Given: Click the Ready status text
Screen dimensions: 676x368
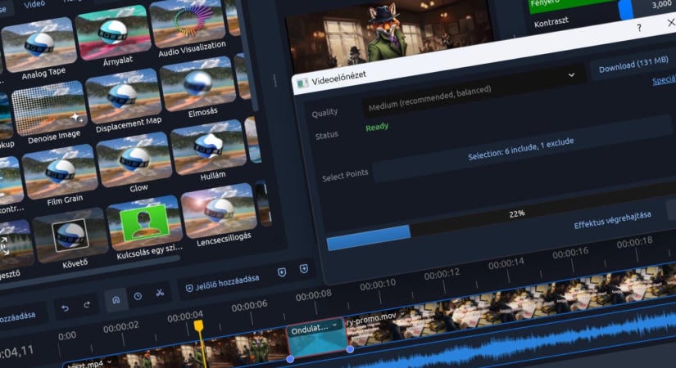Looking at the screenshot, I should click(x=377, y=128).
